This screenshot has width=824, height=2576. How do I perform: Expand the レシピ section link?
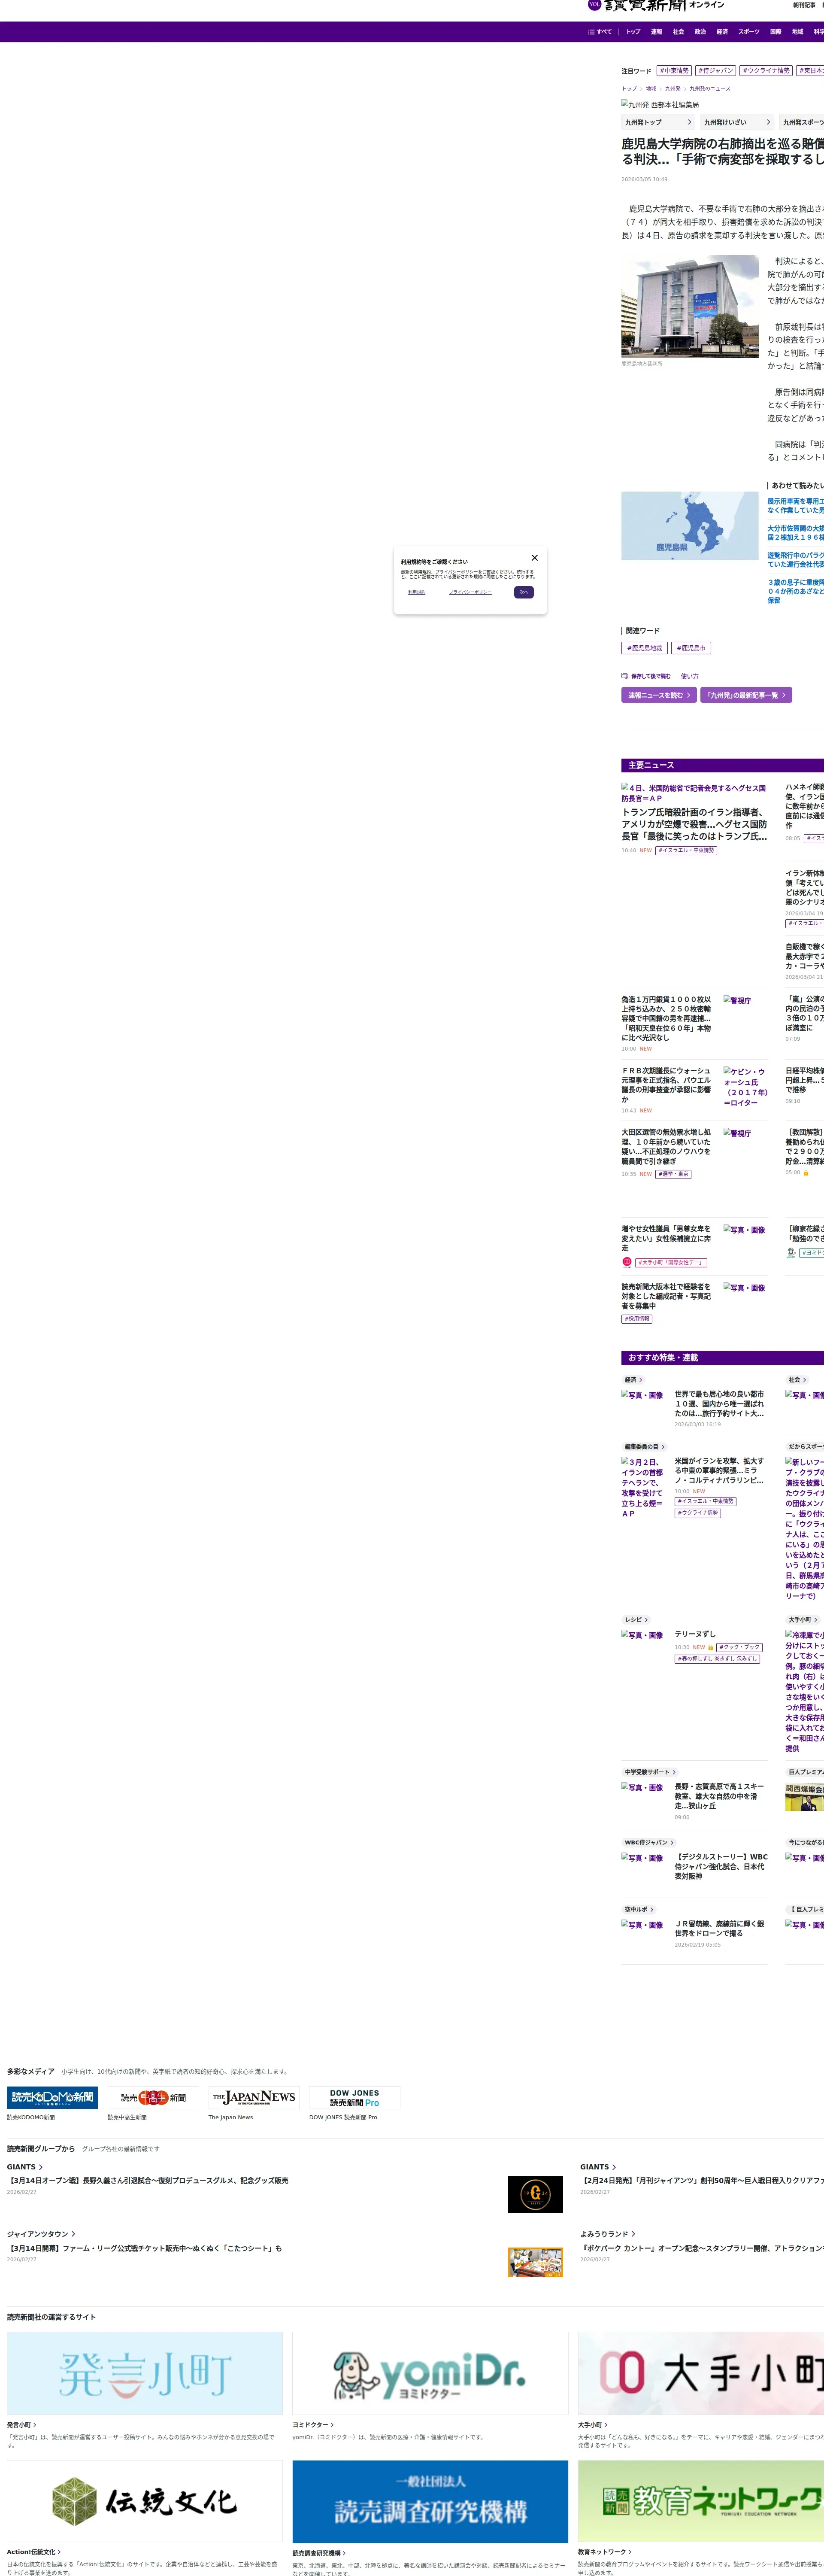[637, 1620]
